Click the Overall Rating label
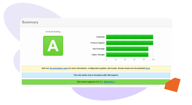 [x=53, y=32]
